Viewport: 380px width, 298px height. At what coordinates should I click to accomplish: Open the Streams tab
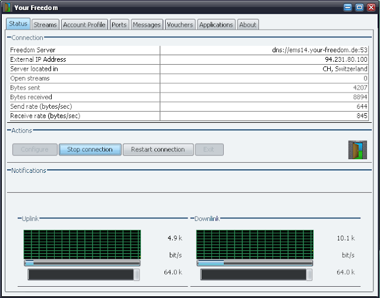pos(45,25)
